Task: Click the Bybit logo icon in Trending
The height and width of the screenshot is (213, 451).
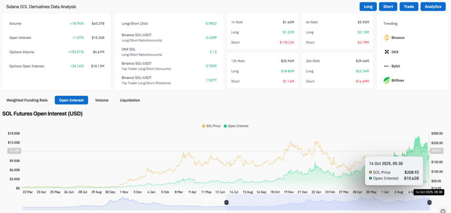Action: point(387,66)
